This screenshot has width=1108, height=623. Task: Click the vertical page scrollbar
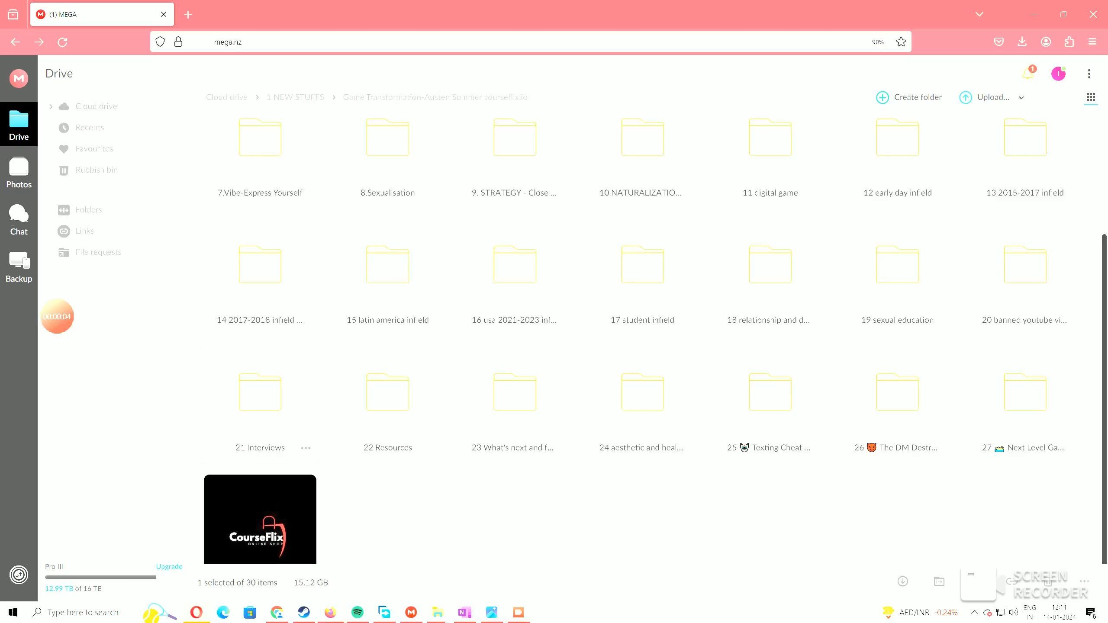[x=1104, y=398]
